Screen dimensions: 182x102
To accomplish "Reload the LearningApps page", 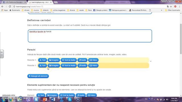I will (10, 7).
